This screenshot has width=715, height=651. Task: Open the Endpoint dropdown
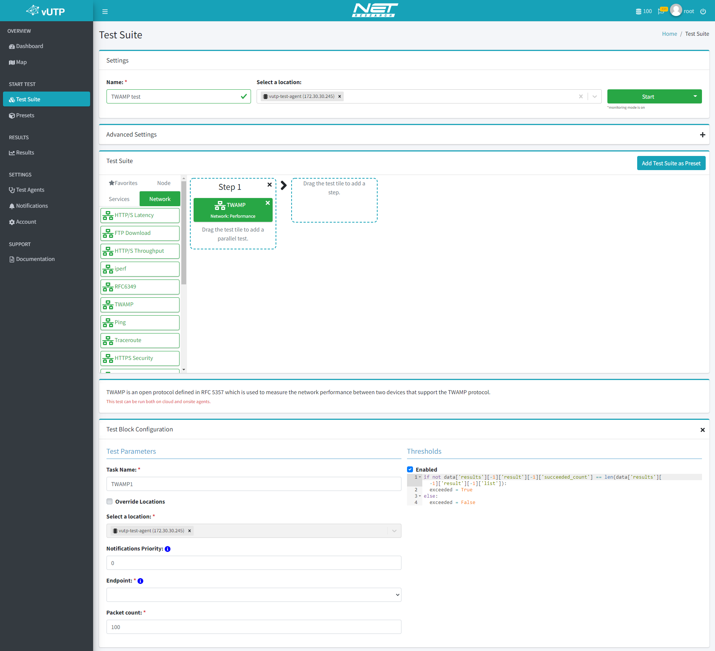[x=254, y=595]
